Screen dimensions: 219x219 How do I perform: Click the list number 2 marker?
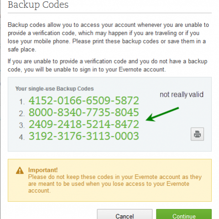(x=22, y=114)
